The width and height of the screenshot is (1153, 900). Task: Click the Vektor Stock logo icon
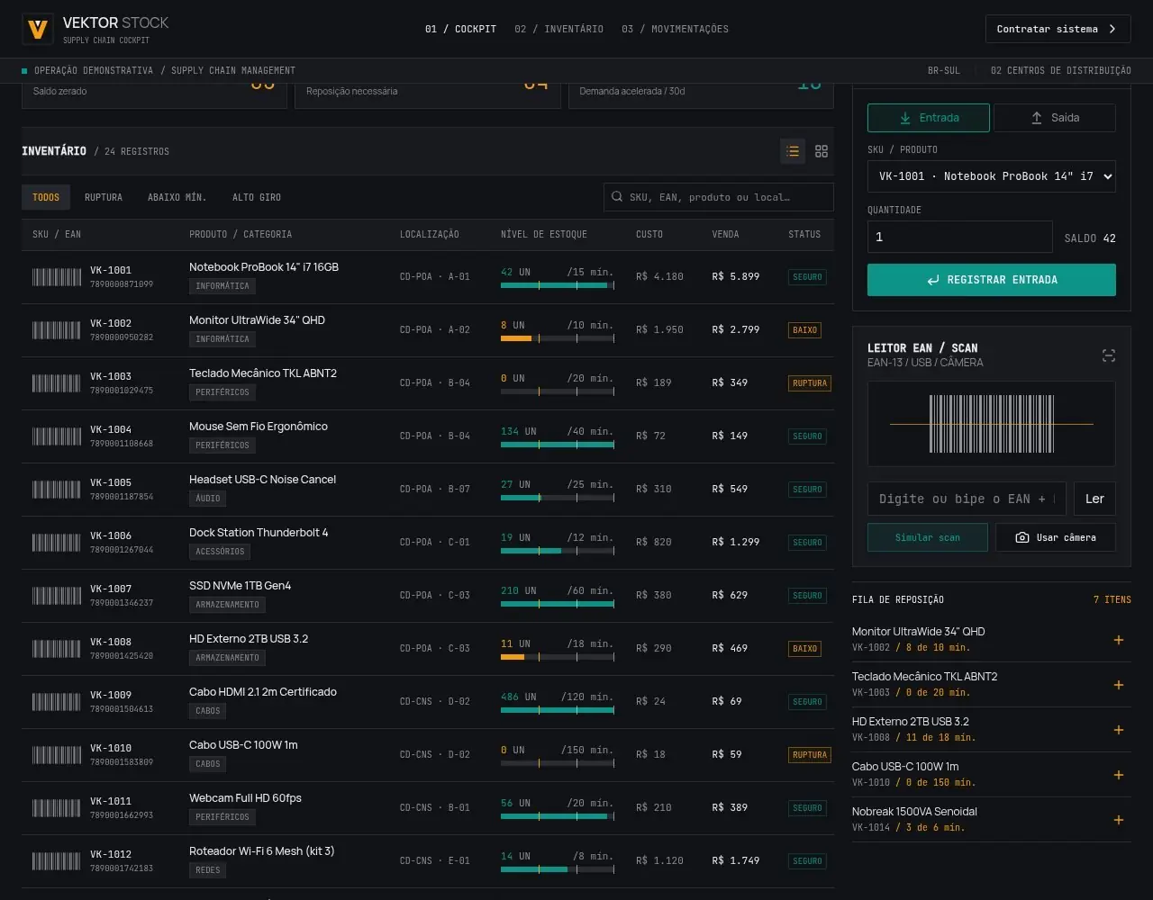tap(38, 29)
